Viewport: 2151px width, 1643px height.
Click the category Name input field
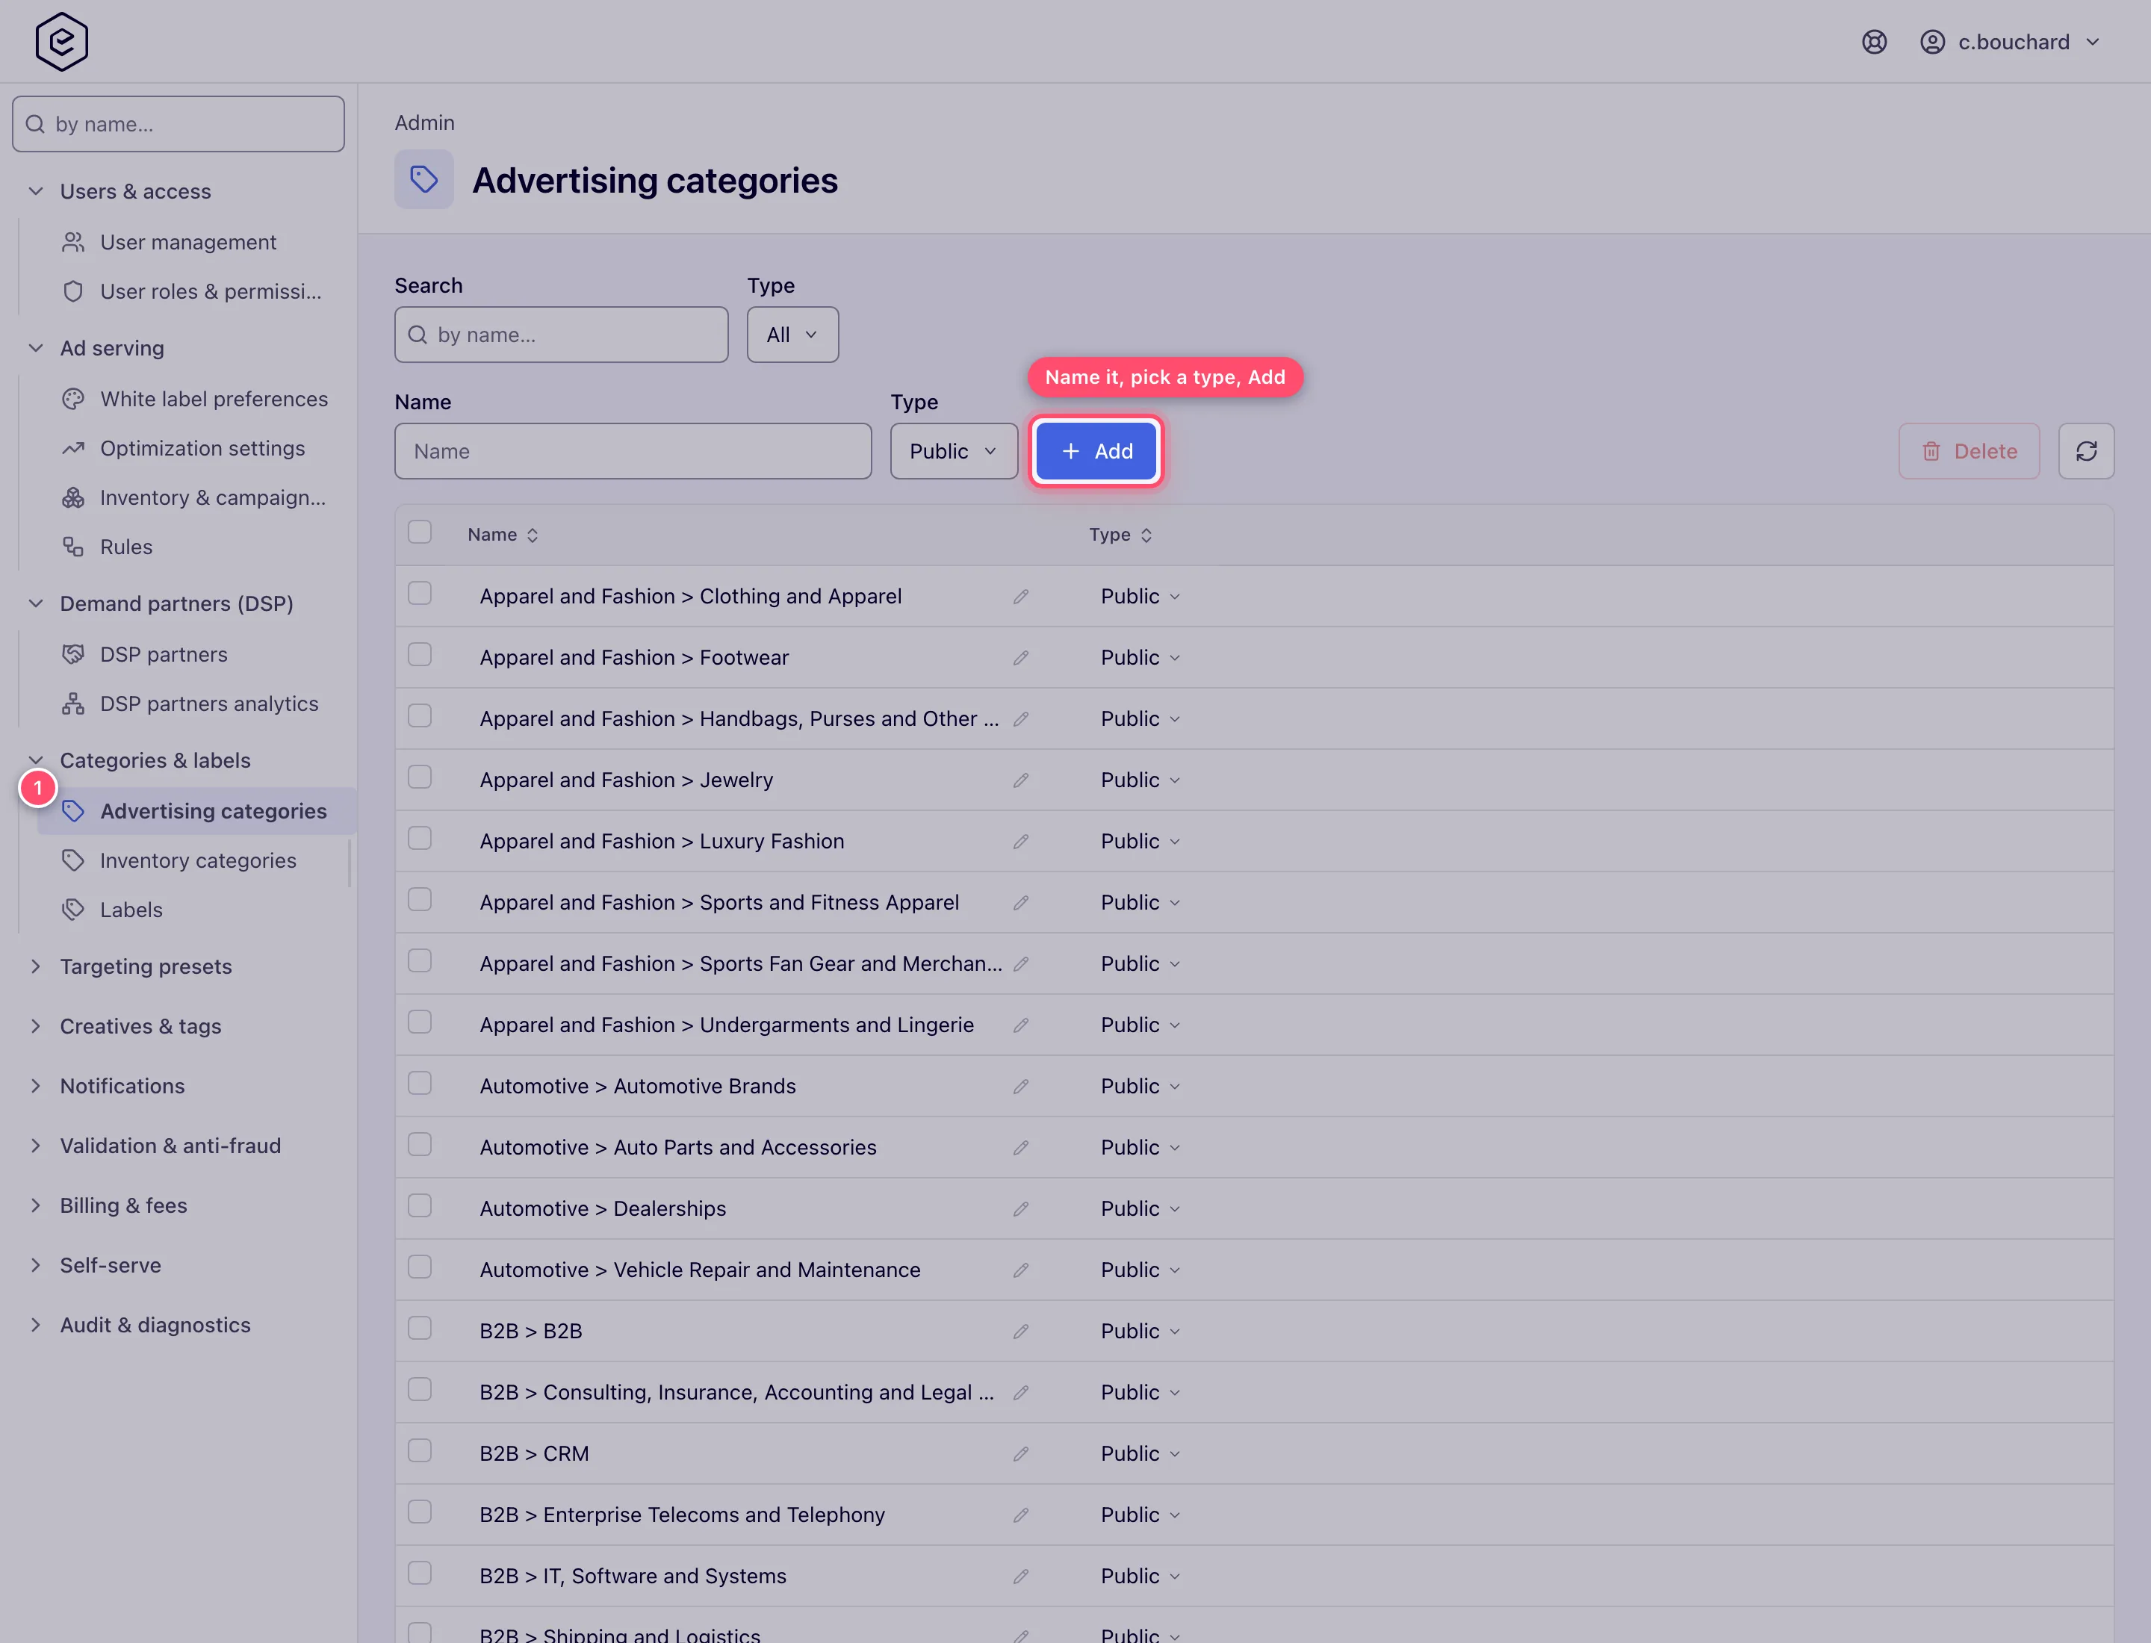click(x=633, y=451)
